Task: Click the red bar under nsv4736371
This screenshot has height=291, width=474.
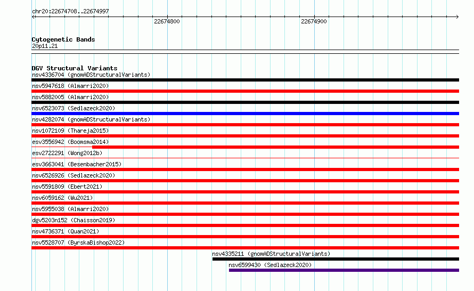Action: (x=245, y=237)
